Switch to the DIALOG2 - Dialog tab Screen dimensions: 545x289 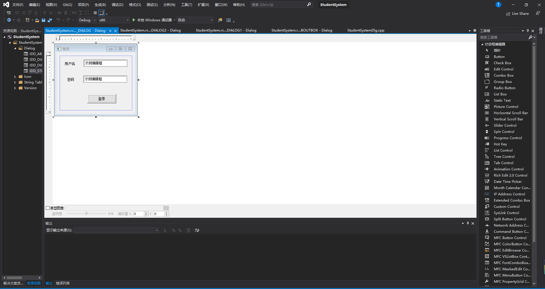pyautogui.click(x=150, y=30)
